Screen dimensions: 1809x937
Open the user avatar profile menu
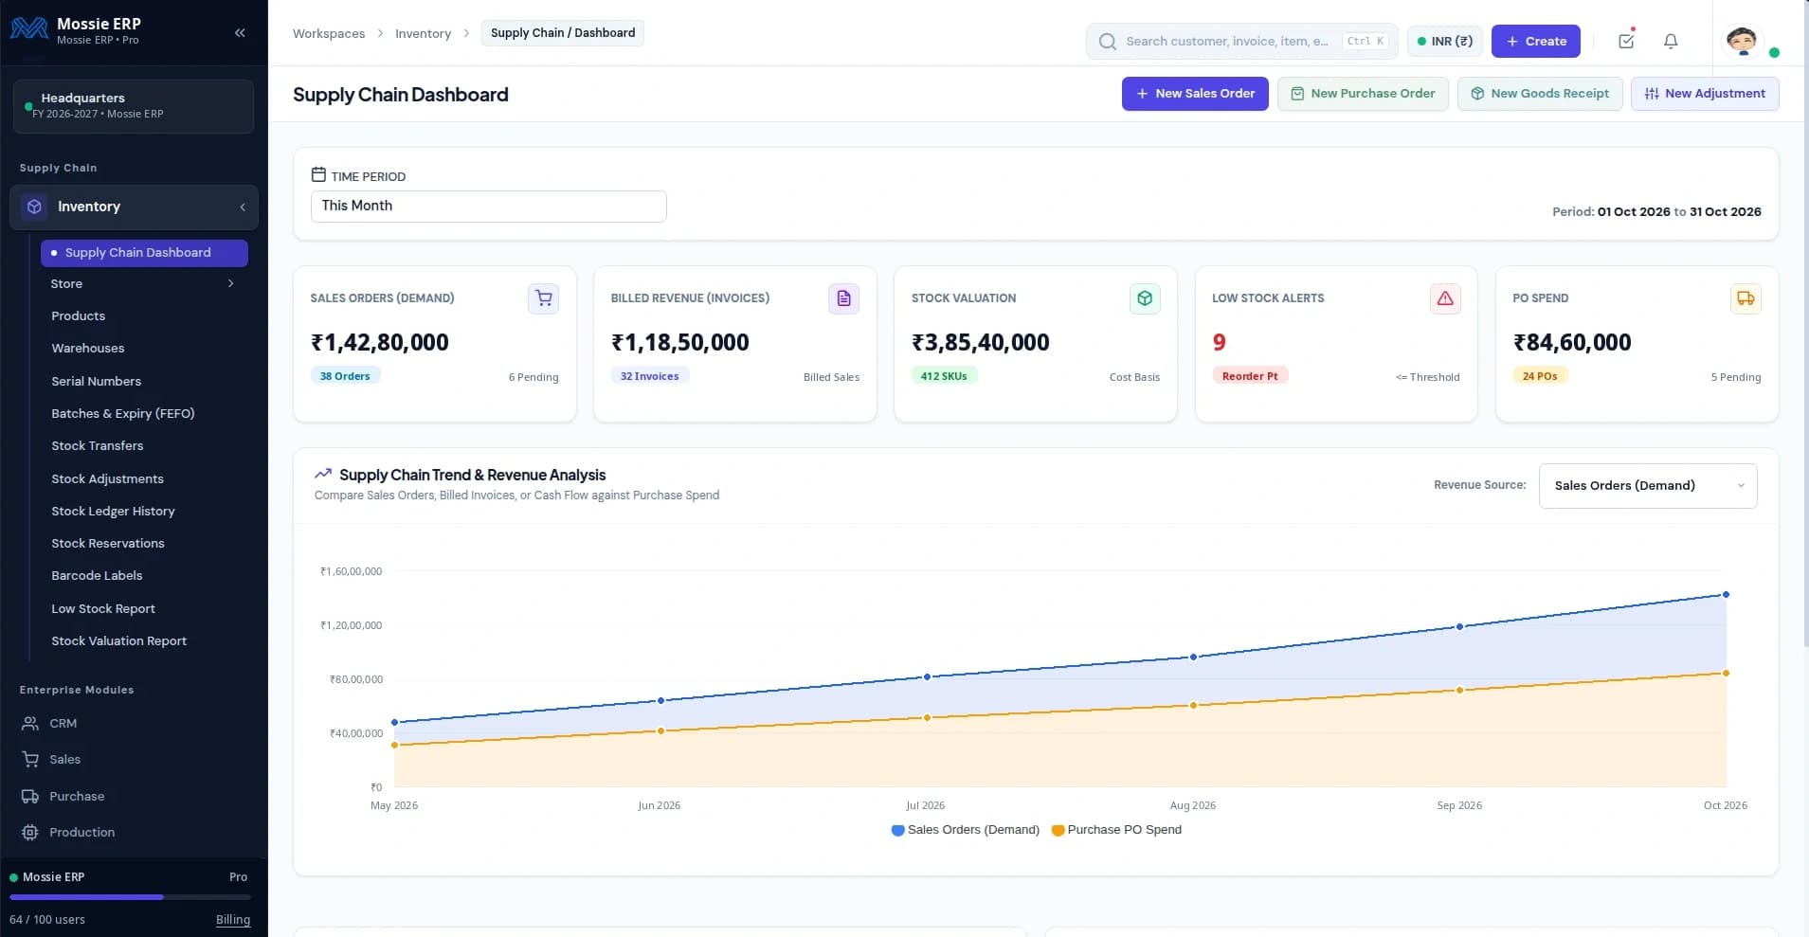coord(1742,40)
